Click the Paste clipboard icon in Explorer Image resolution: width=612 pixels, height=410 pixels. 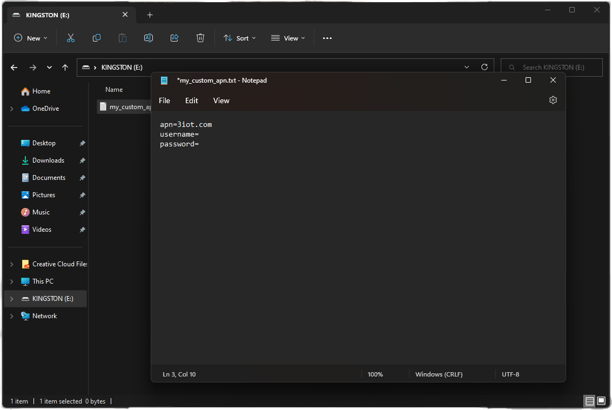click(x=123, y=38)
